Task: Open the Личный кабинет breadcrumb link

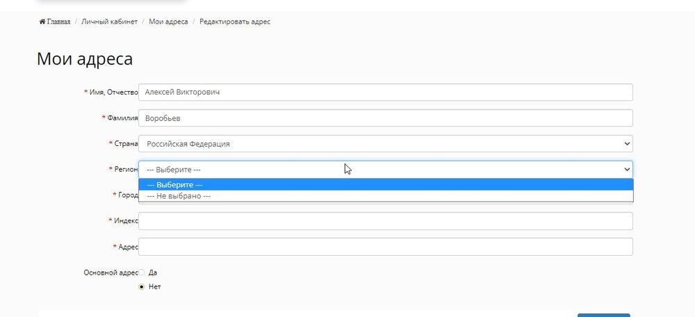Action: [109, 22]
